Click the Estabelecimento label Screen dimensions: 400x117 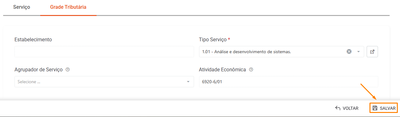33,39
